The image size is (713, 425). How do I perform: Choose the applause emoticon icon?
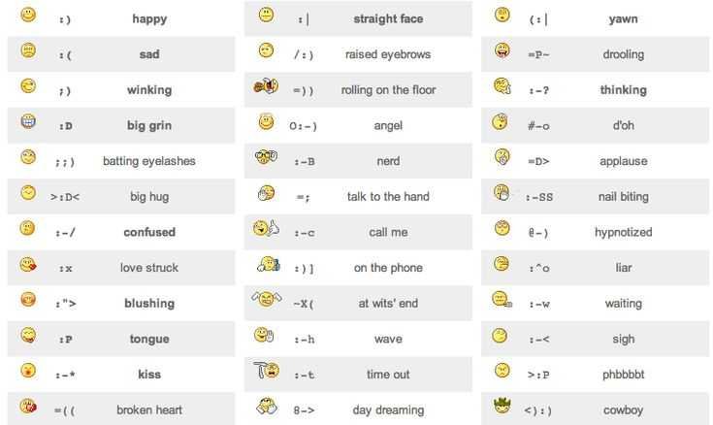502,157
